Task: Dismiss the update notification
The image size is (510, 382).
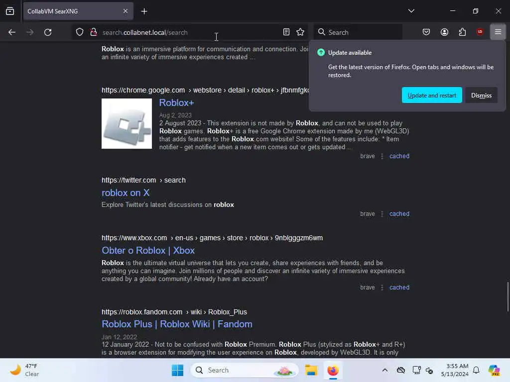Action: [481, 95]
